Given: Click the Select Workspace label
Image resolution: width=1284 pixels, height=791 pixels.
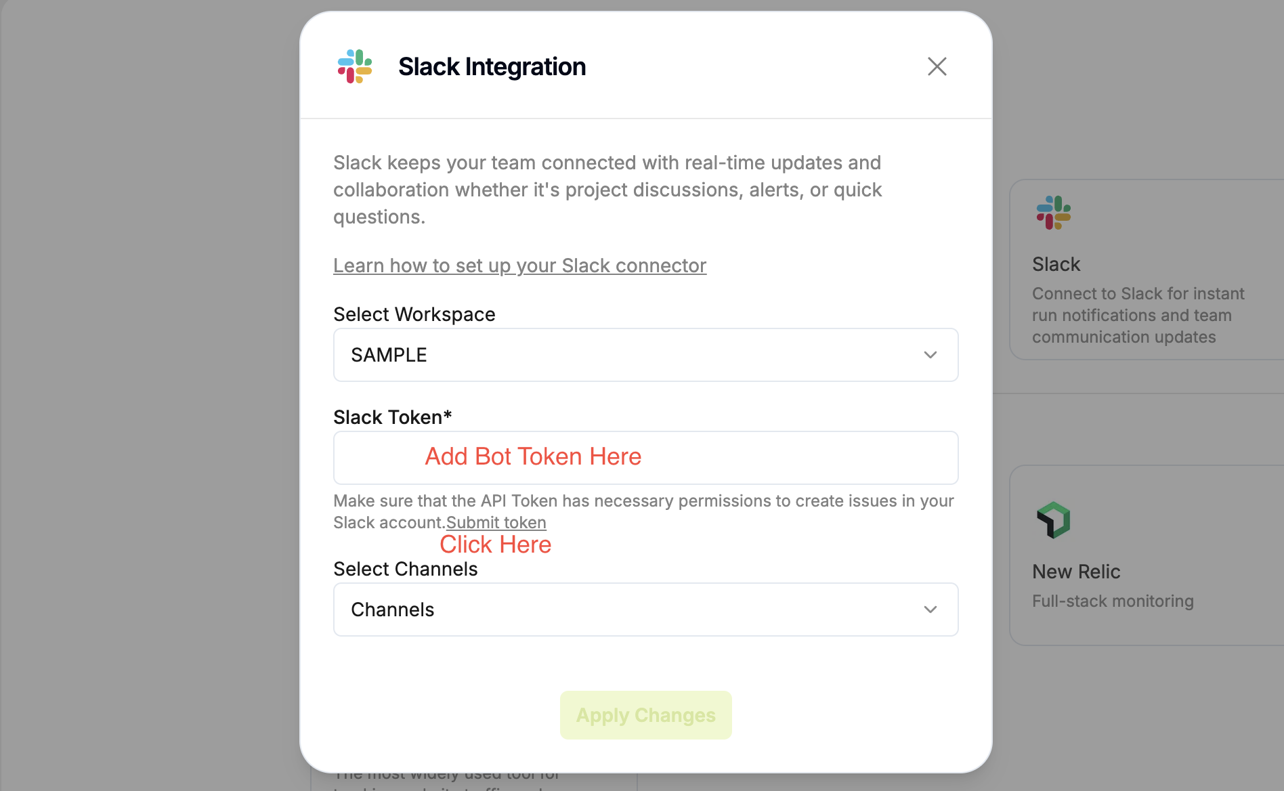Looking at the screenshot, I should (414, 314).
